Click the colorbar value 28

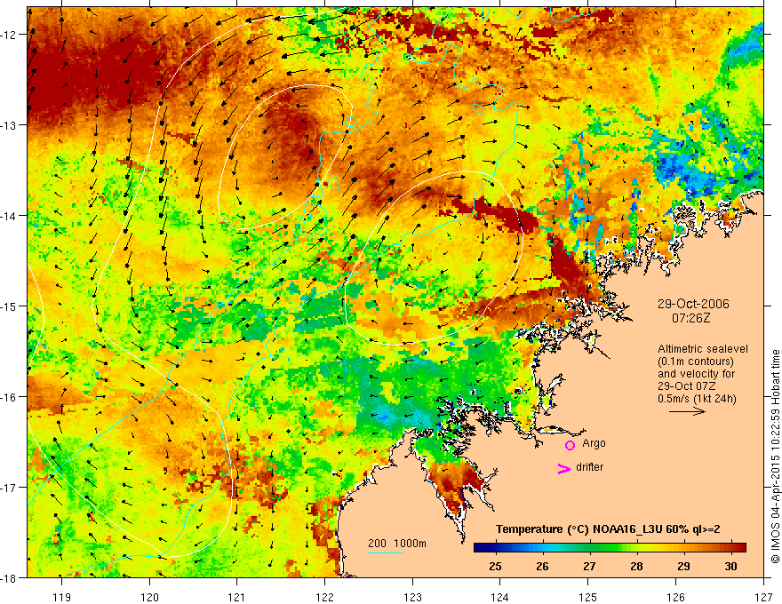point(636,566)
